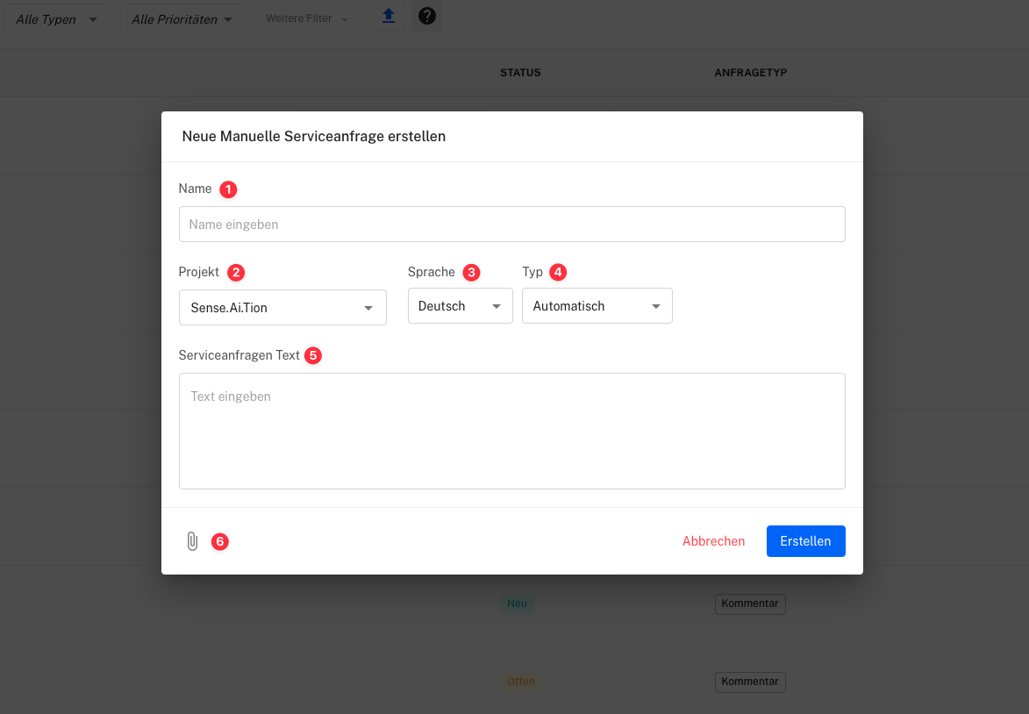Open the Typ dropdown set to Automatisch

pyautogui.click(x=597, y=306)
